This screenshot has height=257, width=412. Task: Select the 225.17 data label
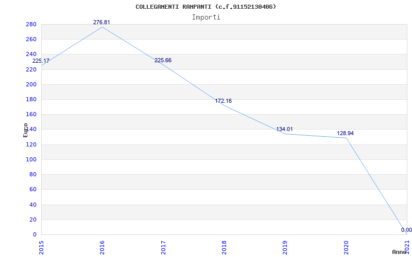pyautogui.click(x=41, y=61)
